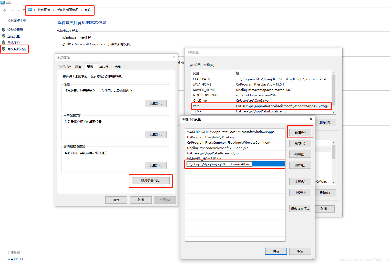
Task: Close the 环境变量 dialog
Action: [x=338, y=52]
